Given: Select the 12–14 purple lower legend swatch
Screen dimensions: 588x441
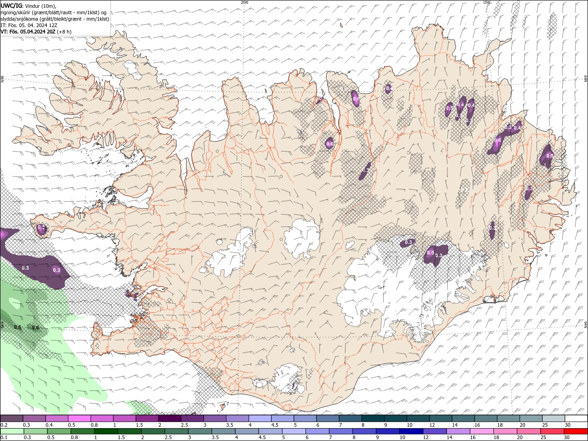Looking at the screenshot, I should pos(435,431).
